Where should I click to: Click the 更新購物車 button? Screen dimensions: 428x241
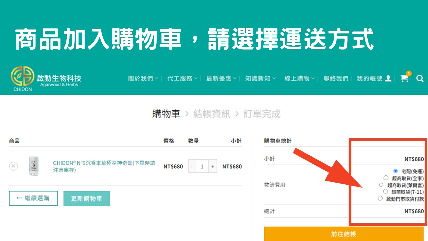(x=87, y=198)
